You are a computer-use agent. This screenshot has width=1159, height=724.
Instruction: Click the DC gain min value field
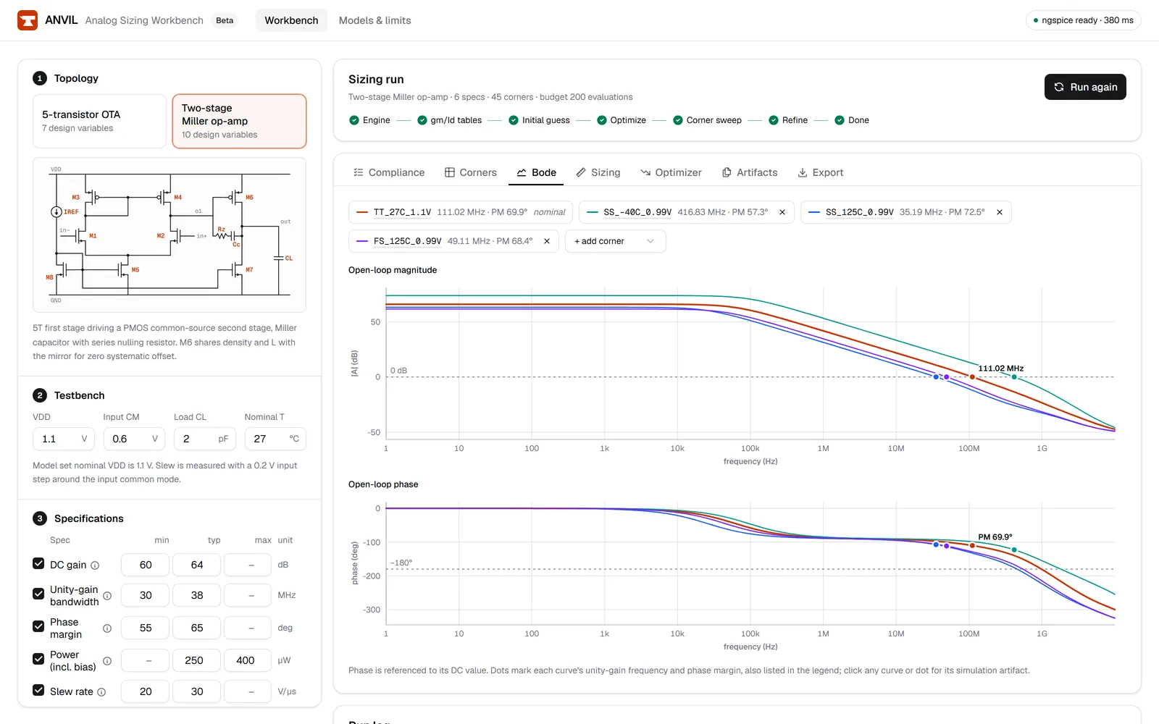(146, 565)
